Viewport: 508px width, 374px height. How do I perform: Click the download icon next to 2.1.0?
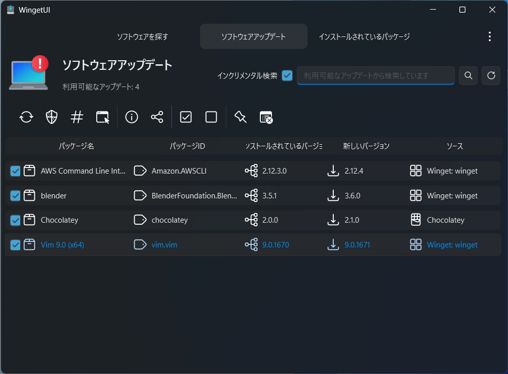[x=333, y=220]
